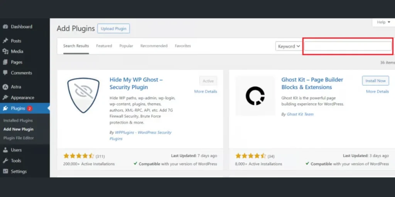Click the Media library icon
This screenshot has width=395, height=197.
(x=5, y=52)
